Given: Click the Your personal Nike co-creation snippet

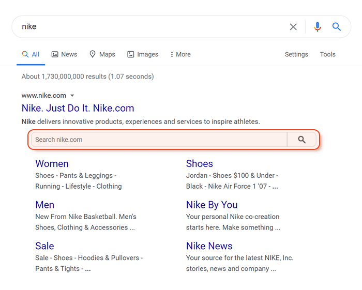Looking at the screenshot, I should (233, 222).
